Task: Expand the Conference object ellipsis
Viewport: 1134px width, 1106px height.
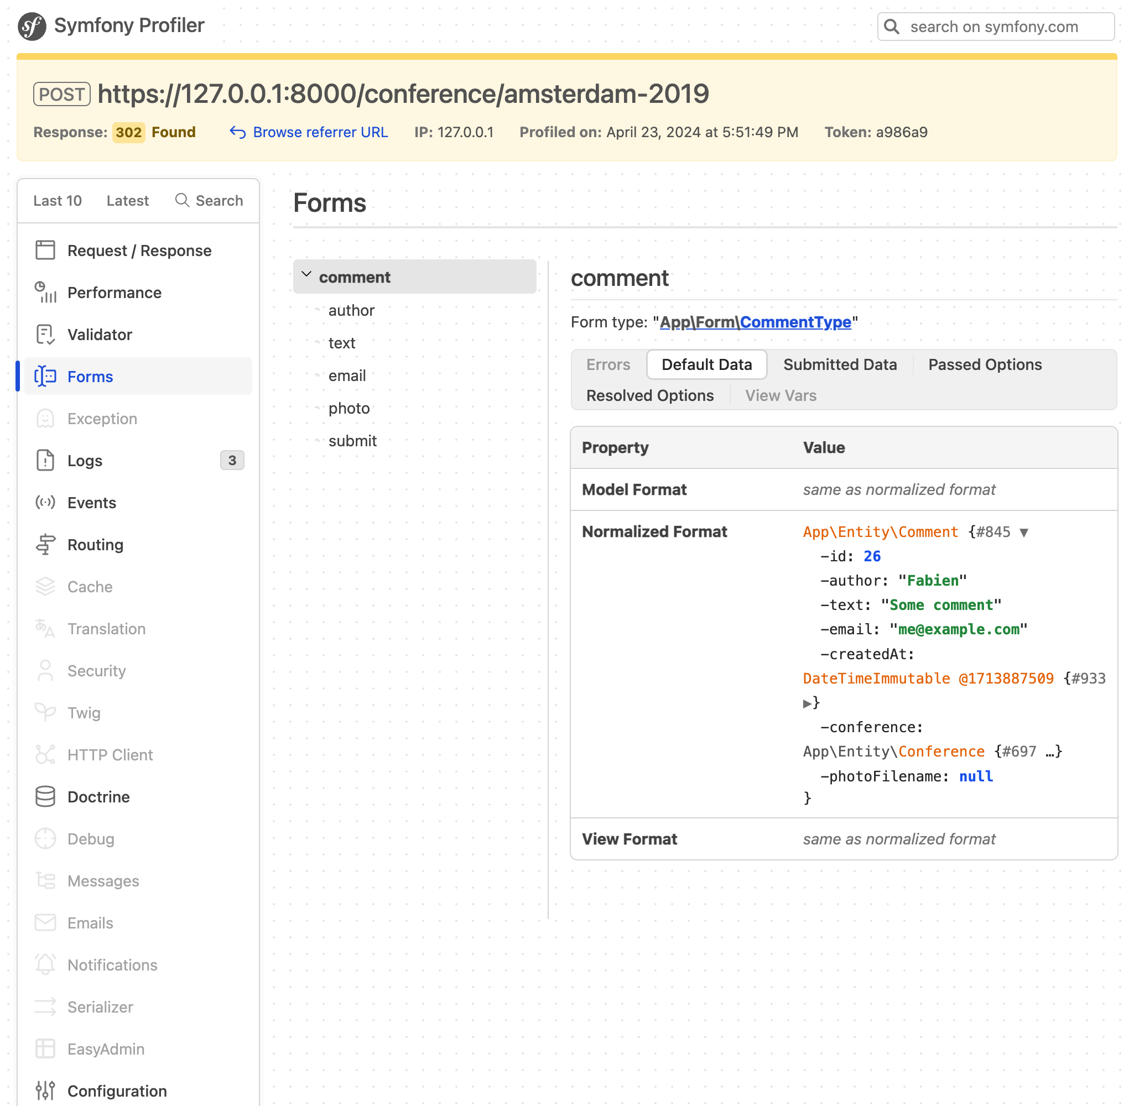Action: [1050, 752]
